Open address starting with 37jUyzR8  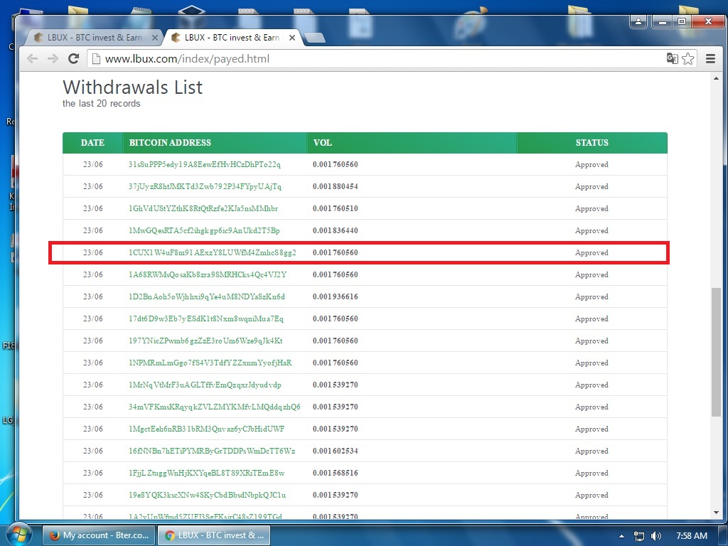(x=205, y=187)
